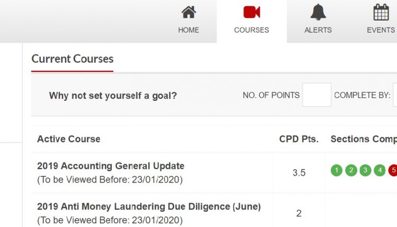Select the Current Courses heading tab
The image size is (397, 227).
(73, 59)
